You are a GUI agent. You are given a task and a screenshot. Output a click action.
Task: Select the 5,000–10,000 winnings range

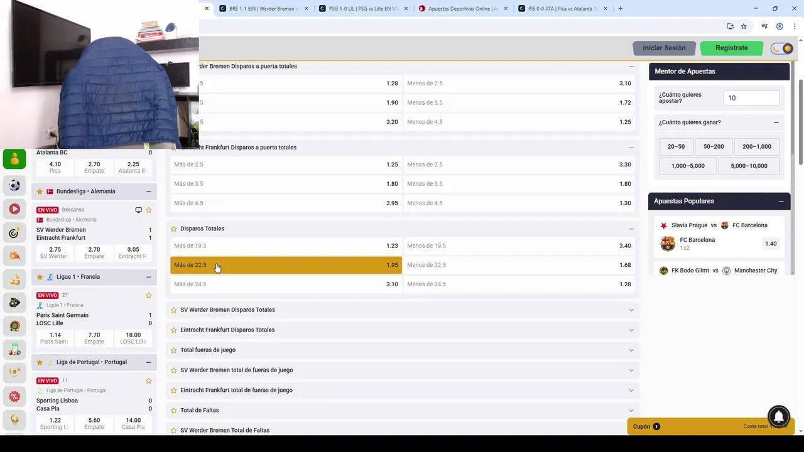point(749,166)
